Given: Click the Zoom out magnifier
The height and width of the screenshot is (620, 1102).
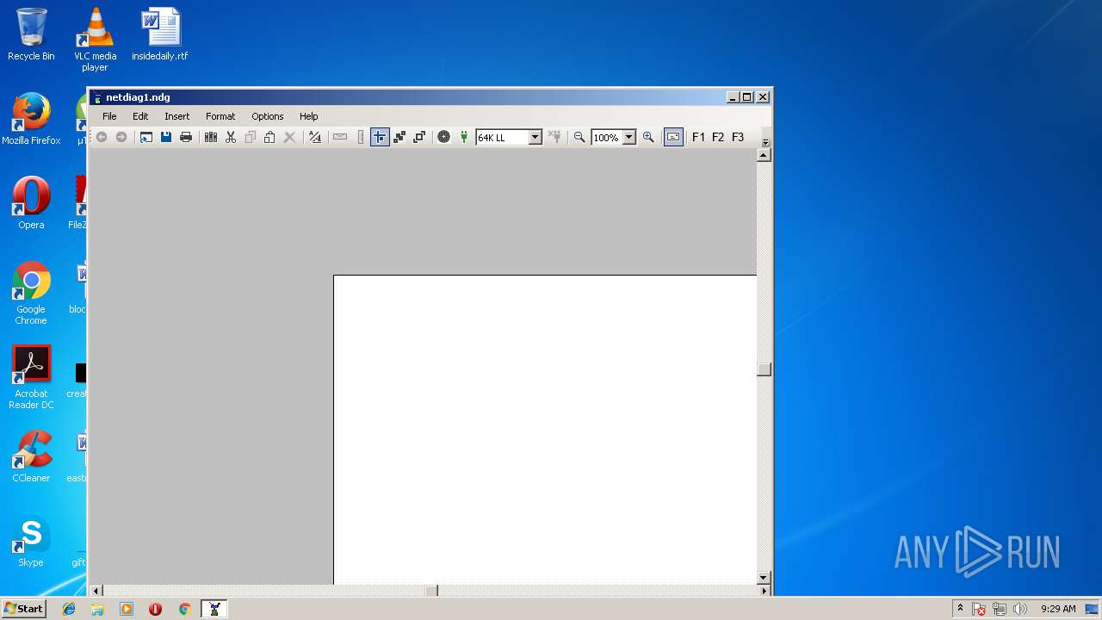Looking at the screenshot, I should [579, 137].
